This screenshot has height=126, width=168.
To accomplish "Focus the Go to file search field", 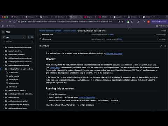I will pyautogui.click(x=18, y=42).
